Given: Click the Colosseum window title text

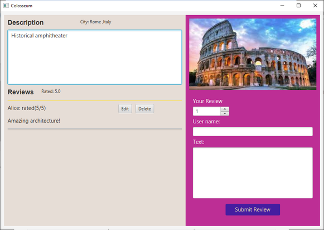Looking at the screenshot, I should tap(22, 6).
